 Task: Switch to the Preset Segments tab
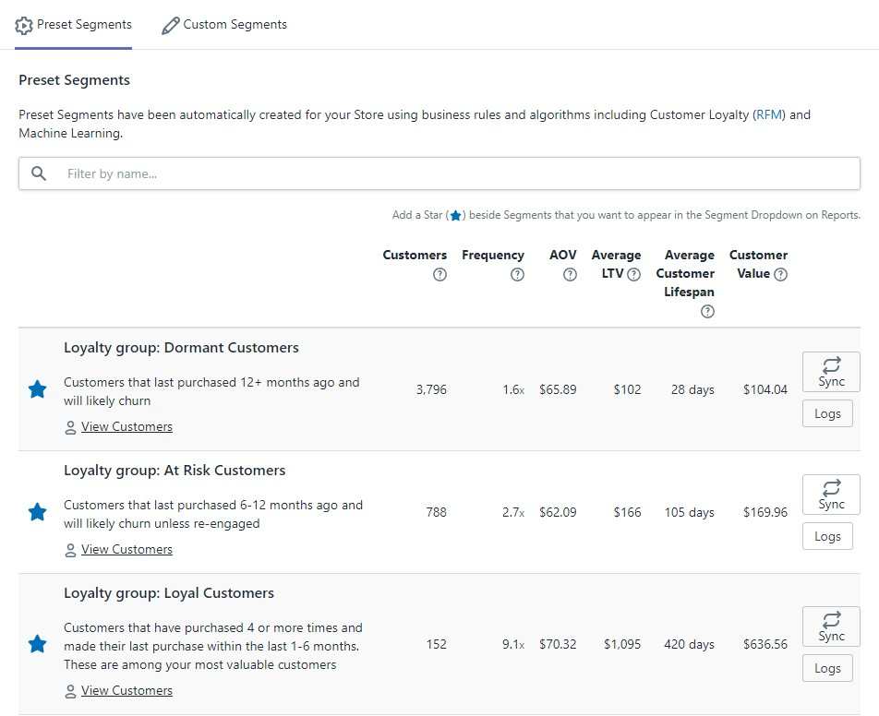click(x=74, y=25)
